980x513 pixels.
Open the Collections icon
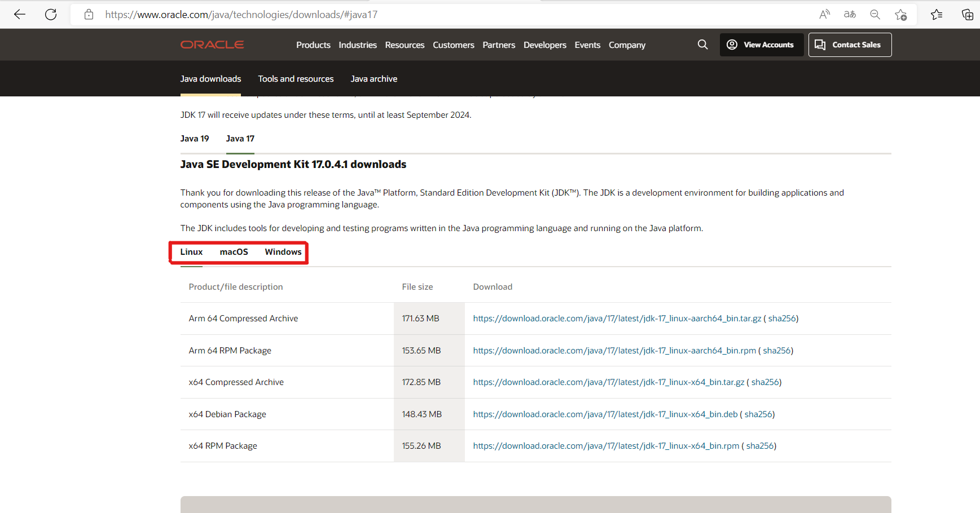[x=967, y=15]
